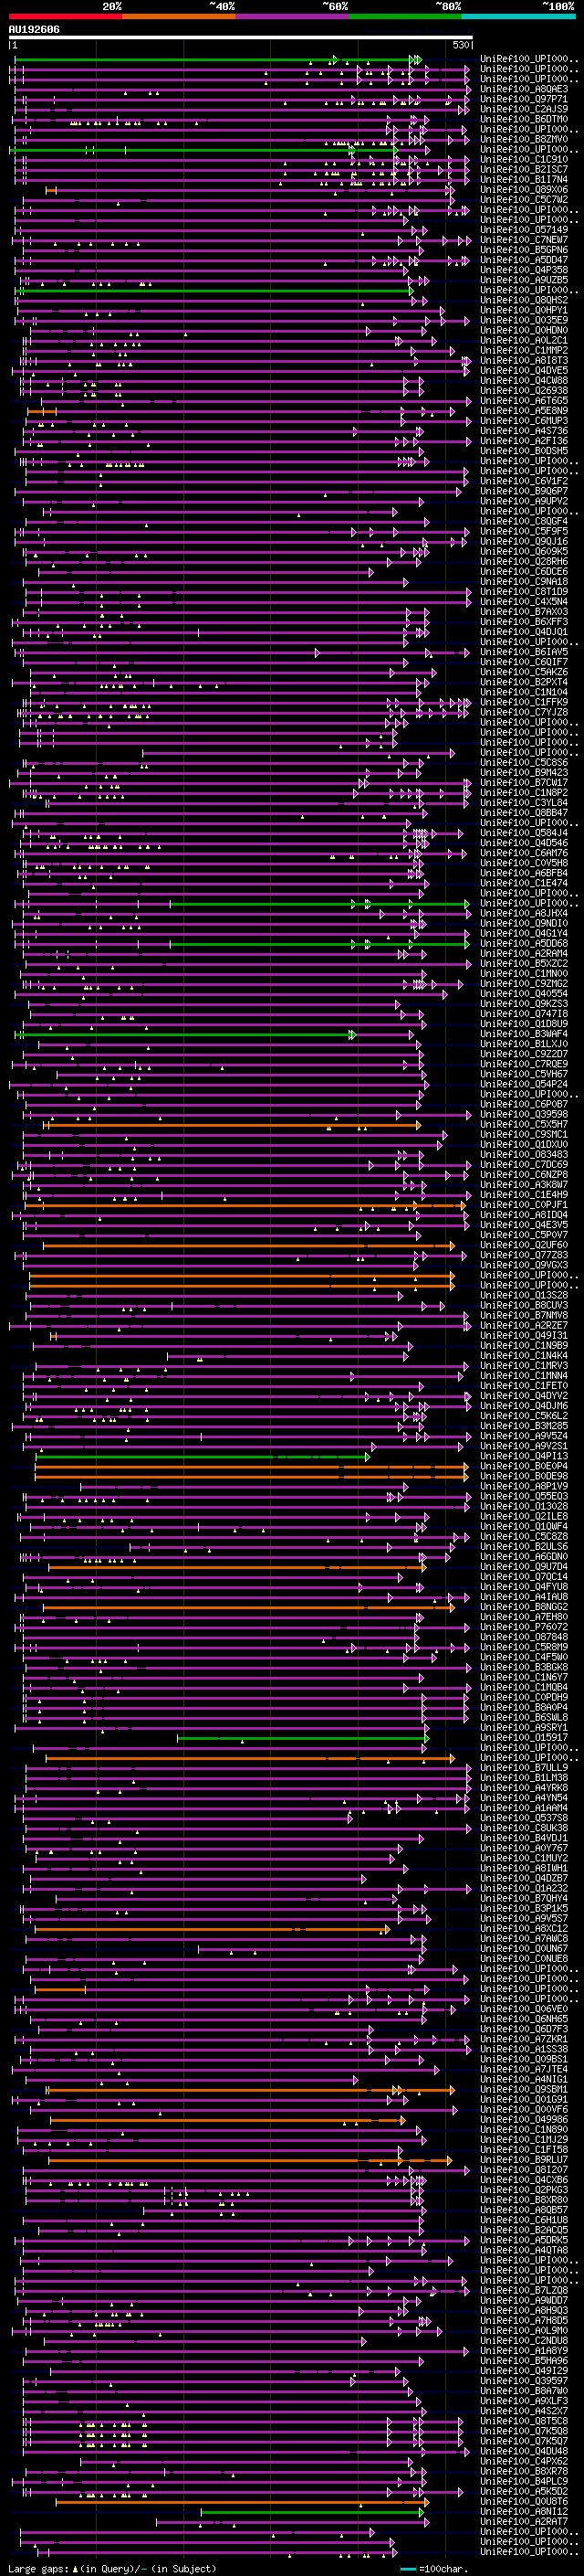
Task: Click the query title AU192606
Action: pyautogui.click(x=34, y=30)
